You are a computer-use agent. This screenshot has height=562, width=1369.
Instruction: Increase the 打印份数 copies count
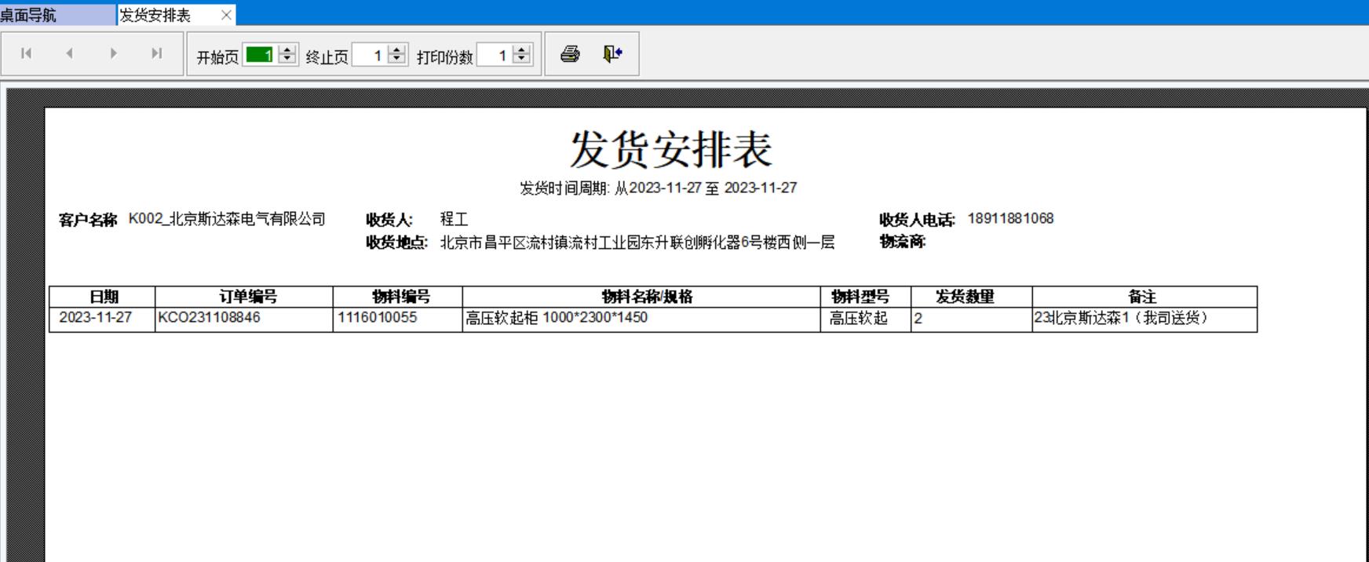(x=521, y=50)
